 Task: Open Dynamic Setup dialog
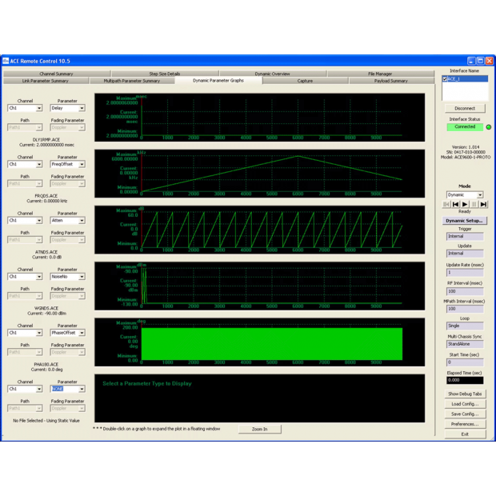(465, 220)
